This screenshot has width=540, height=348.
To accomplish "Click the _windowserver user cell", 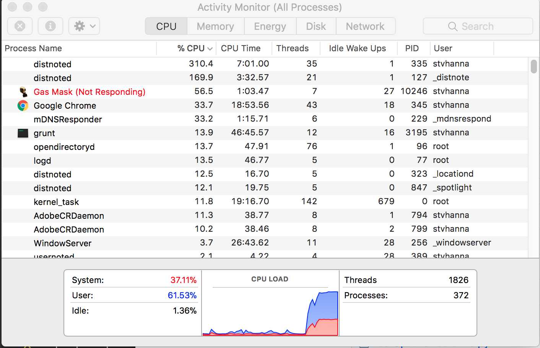I will pos(462,242).
